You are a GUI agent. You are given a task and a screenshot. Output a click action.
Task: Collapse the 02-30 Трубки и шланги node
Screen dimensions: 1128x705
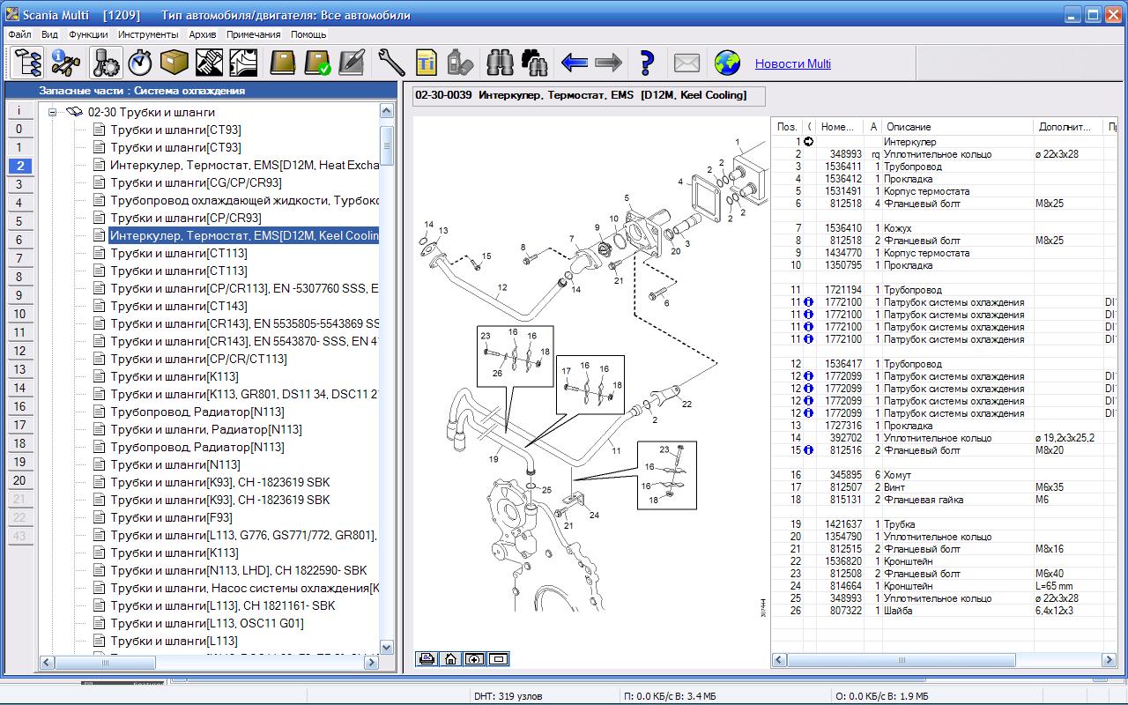(52, 112)
